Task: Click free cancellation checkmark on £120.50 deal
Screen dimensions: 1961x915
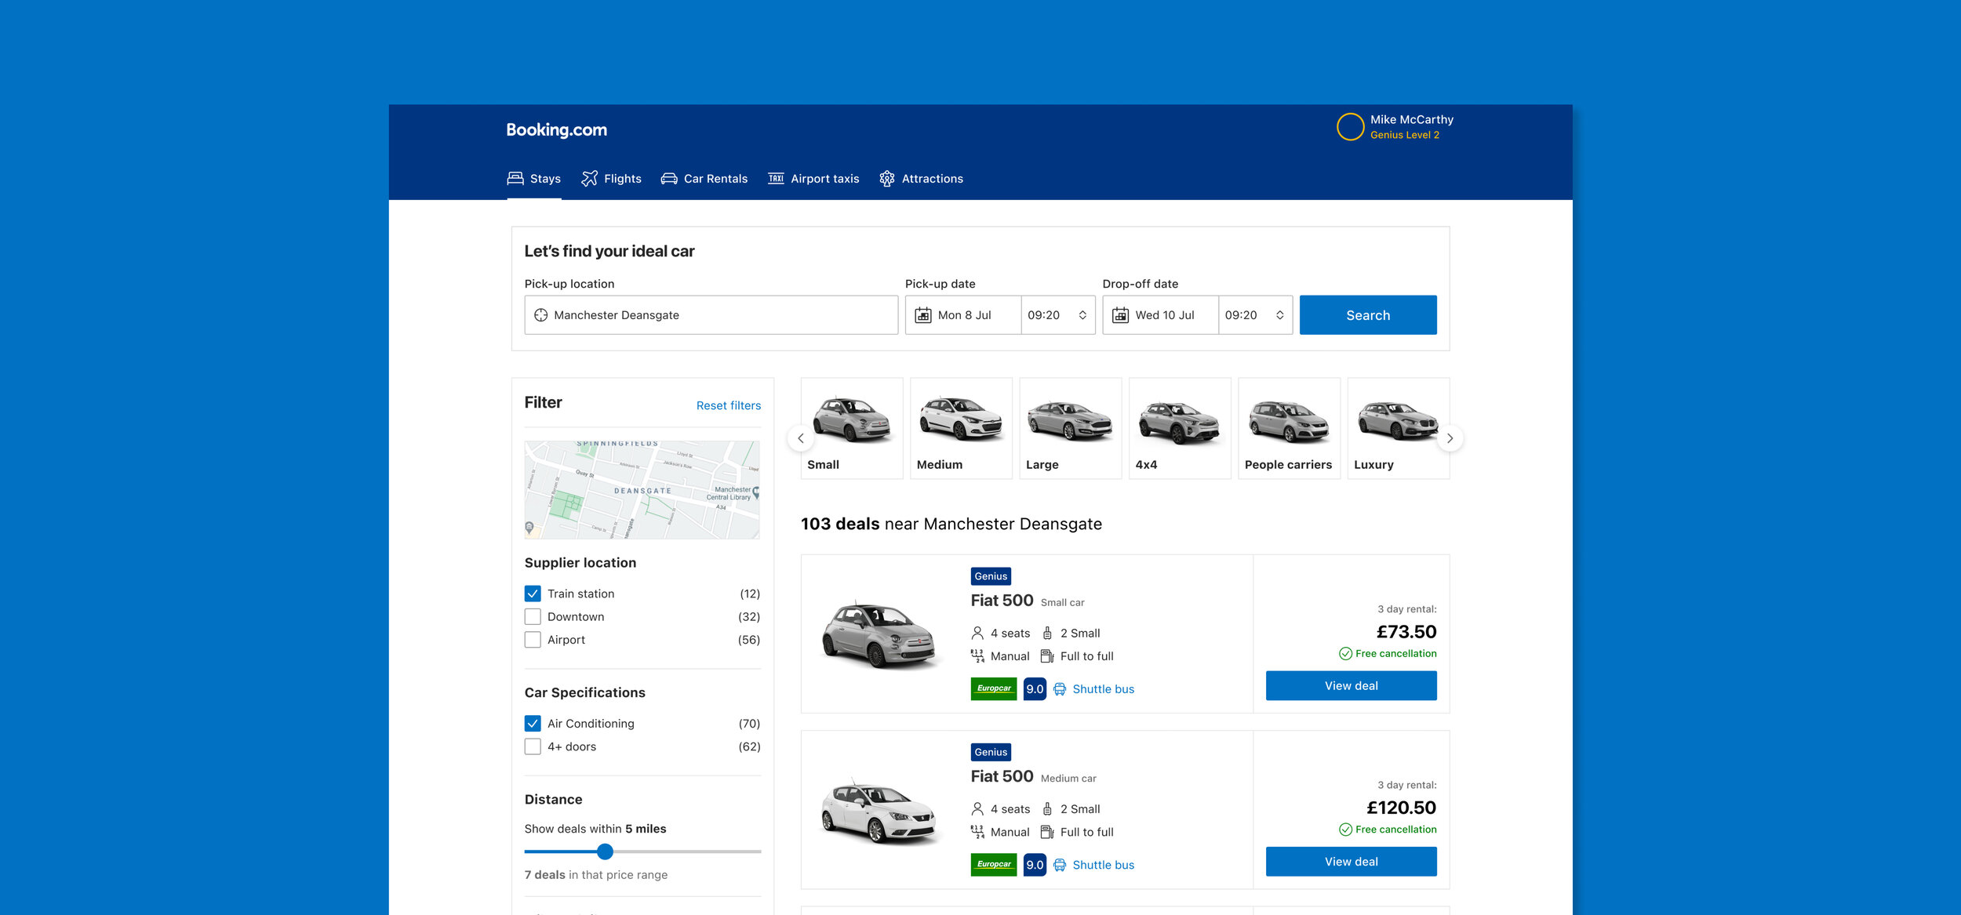Action: coord(1346,830)
